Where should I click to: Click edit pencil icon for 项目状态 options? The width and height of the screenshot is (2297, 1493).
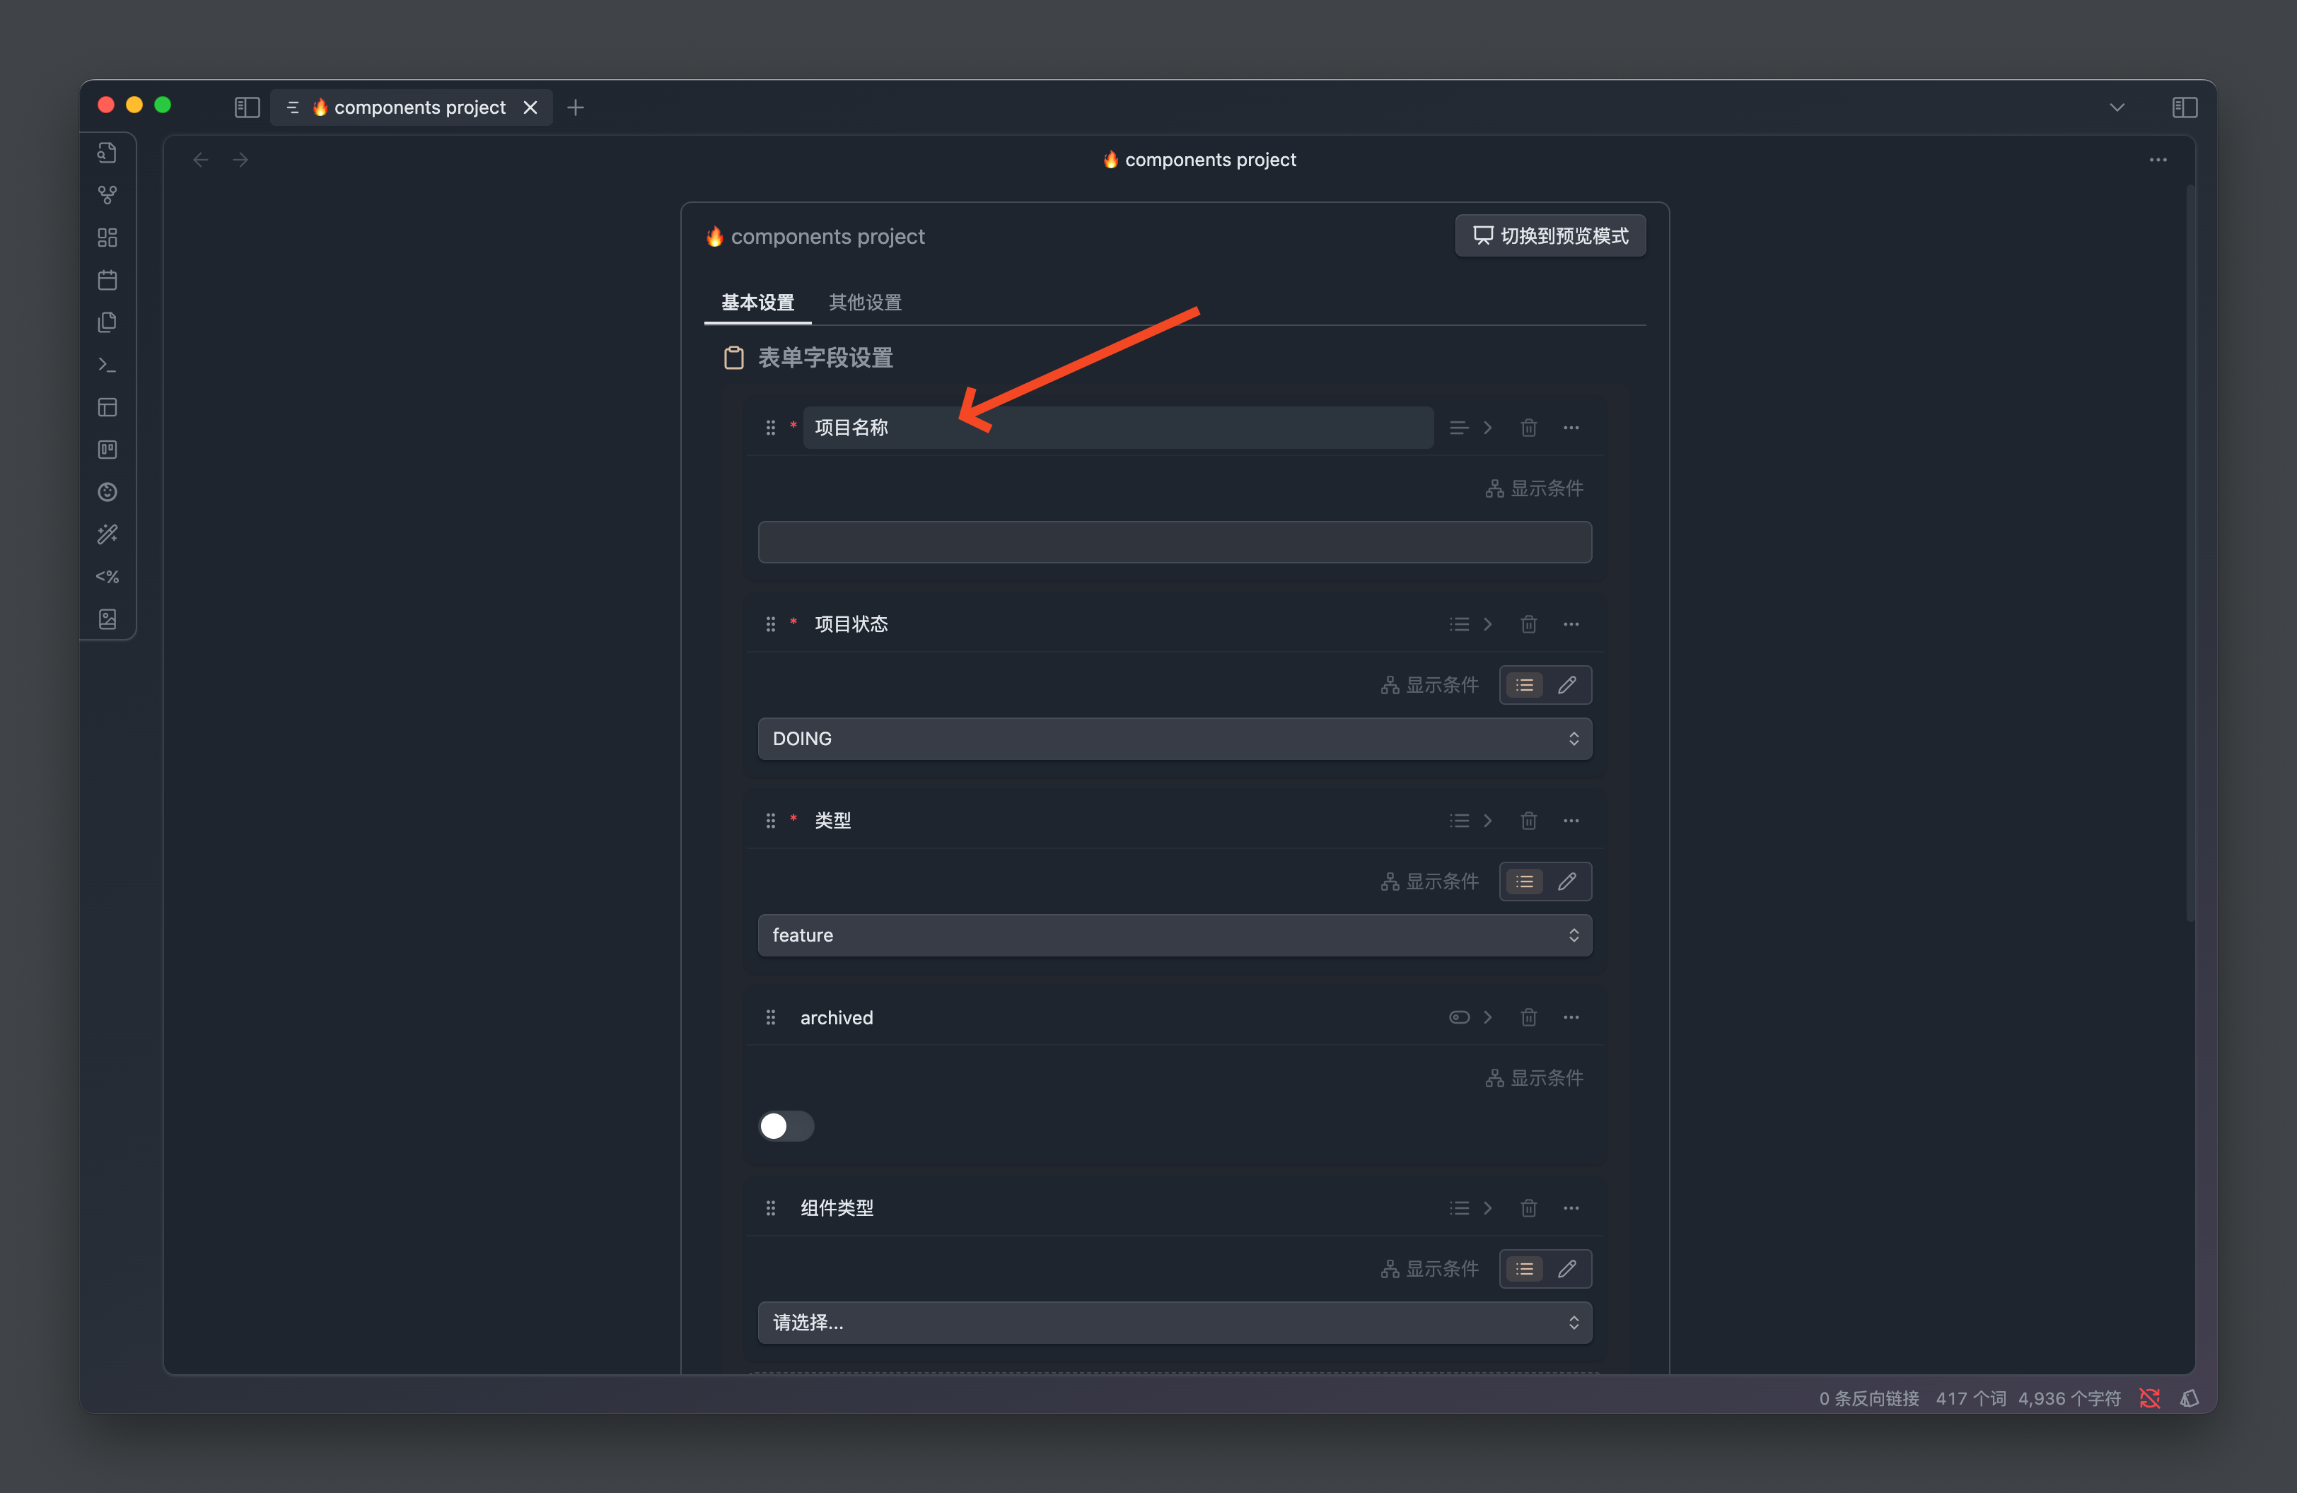tap(1566, 685)
